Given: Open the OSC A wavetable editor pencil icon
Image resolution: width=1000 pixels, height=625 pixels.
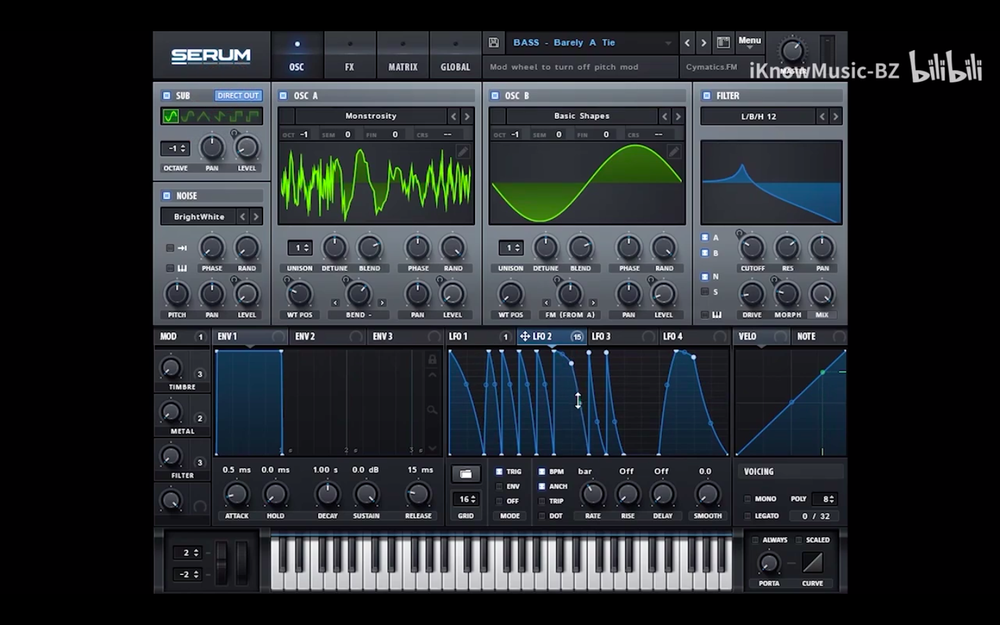Looking at the screenshot, I should (462, 151).
